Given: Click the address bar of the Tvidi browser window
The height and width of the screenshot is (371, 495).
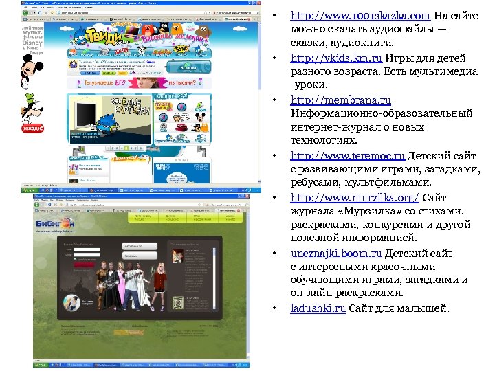Looking at the screenshot, I should click(x=133, y=13).
